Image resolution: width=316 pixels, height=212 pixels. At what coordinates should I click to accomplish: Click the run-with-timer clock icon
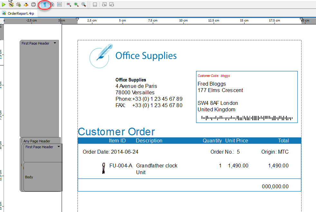click(11, 4)
